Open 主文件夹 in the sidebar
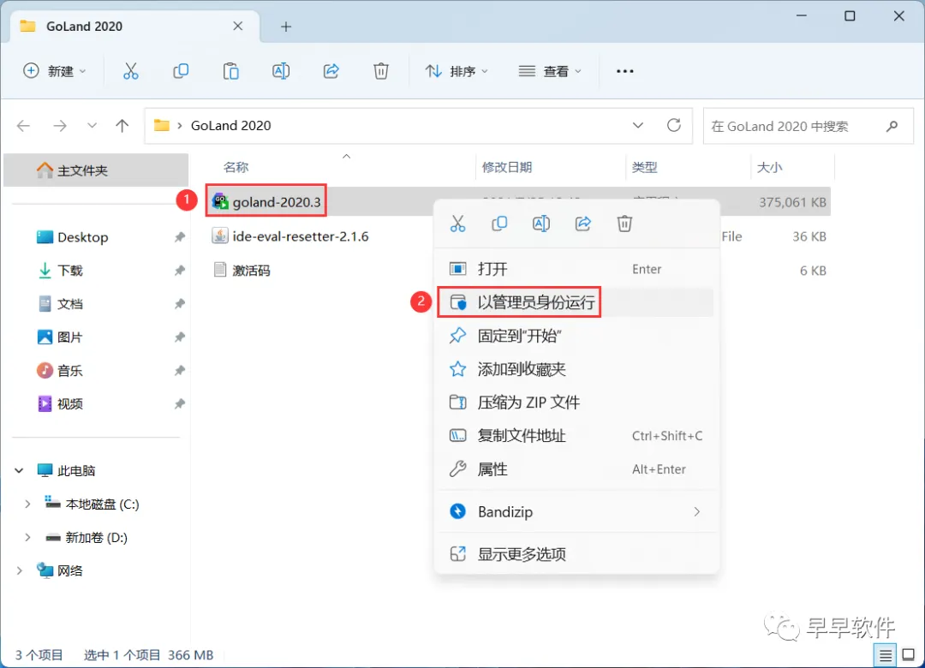This screenshot has width=925, height=668. click(x=96, y=170)
